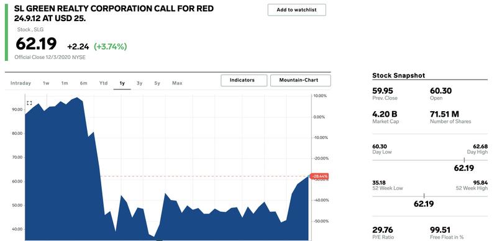This screenshot has width=497, height=241.
Task: Add SLG stock to watchlist
Action: coord(297,10)
